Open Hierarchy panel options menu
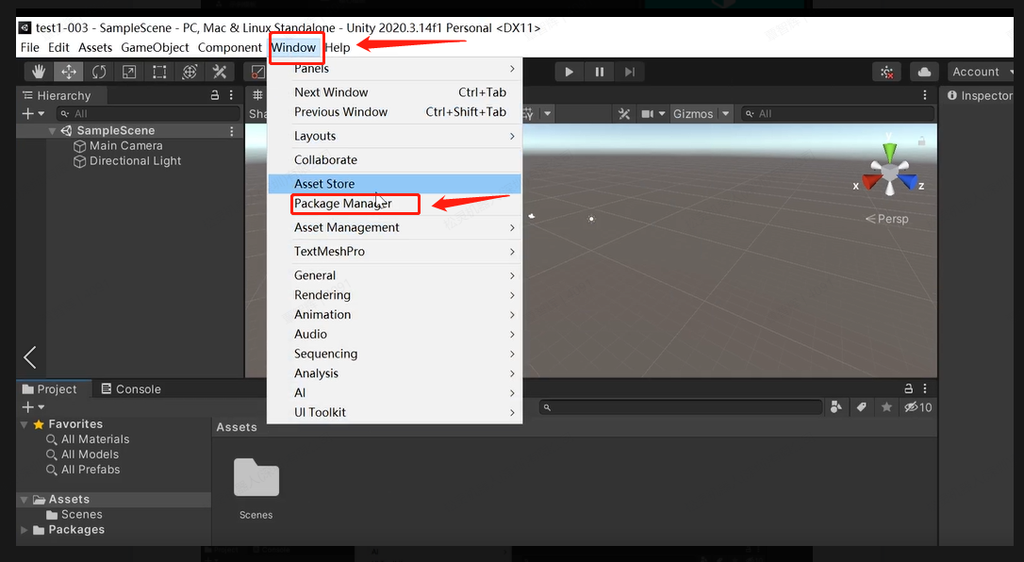 point(231,95)
